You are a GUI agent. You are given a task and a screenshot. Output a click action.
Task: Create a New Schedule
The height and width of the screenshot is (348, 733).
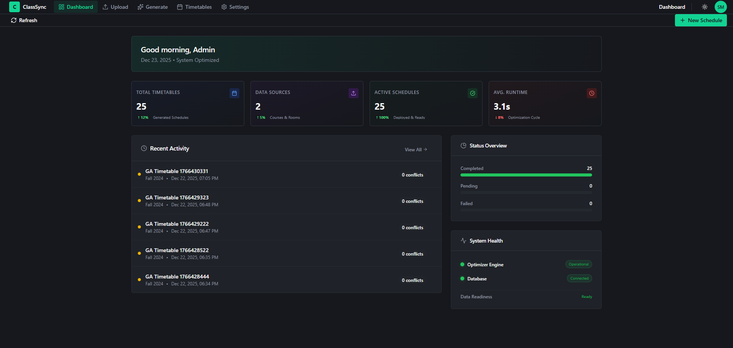(701, 20)
